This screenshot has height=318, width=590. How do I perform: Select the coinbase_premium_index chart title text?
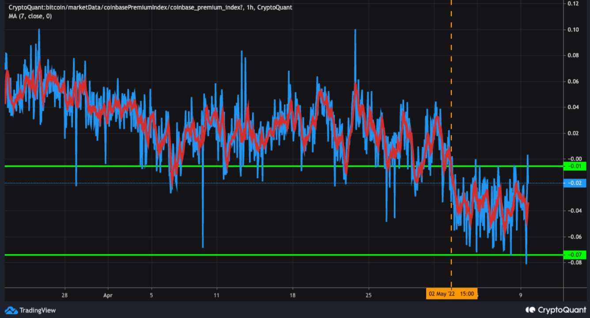[150, 7]
